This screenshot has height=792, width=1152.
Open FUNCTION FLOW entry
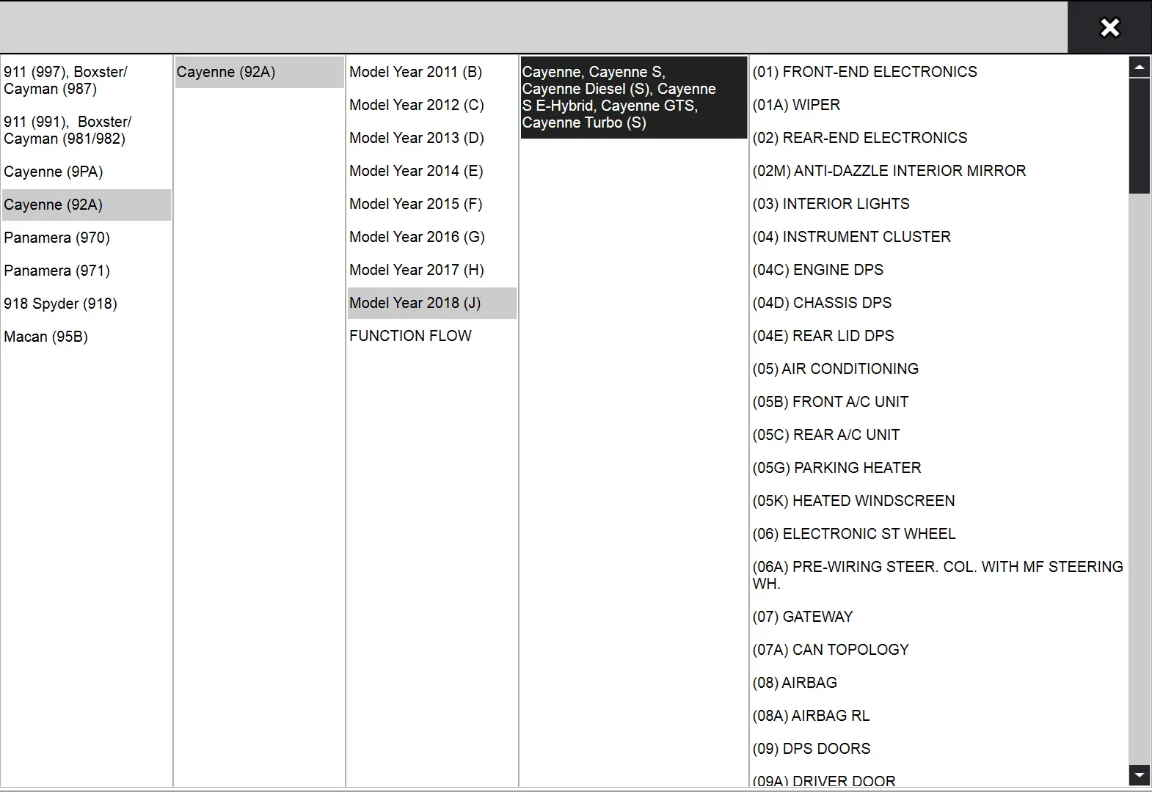coord(410,336)
